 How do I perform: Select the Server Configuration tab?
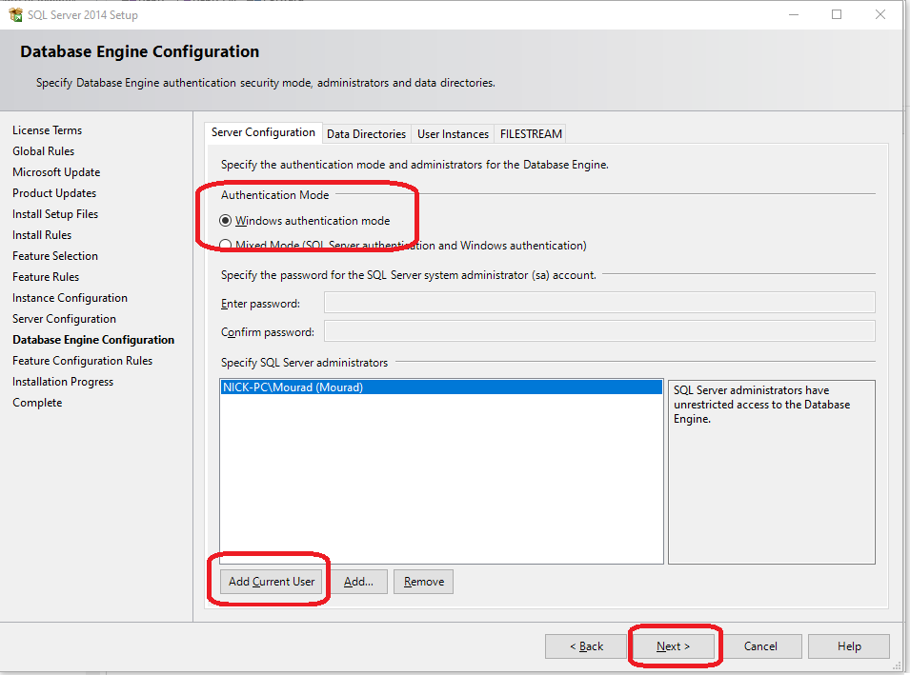pos(263,133)
